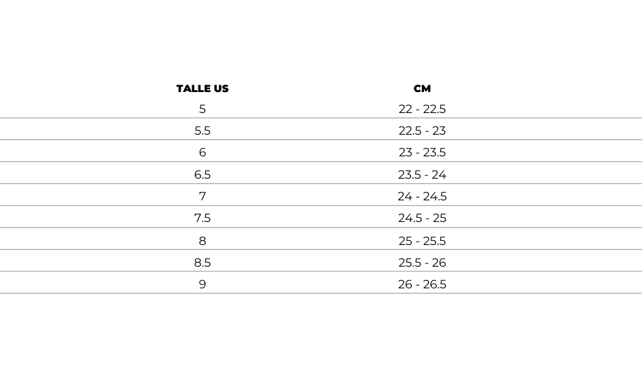
Task: Click the TALLE US column header
Action: [202, 89]
